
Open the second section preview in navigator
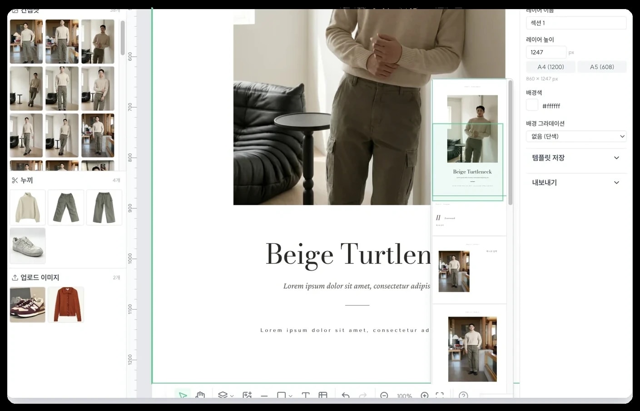pyautogui.click(x=469, y=219)
